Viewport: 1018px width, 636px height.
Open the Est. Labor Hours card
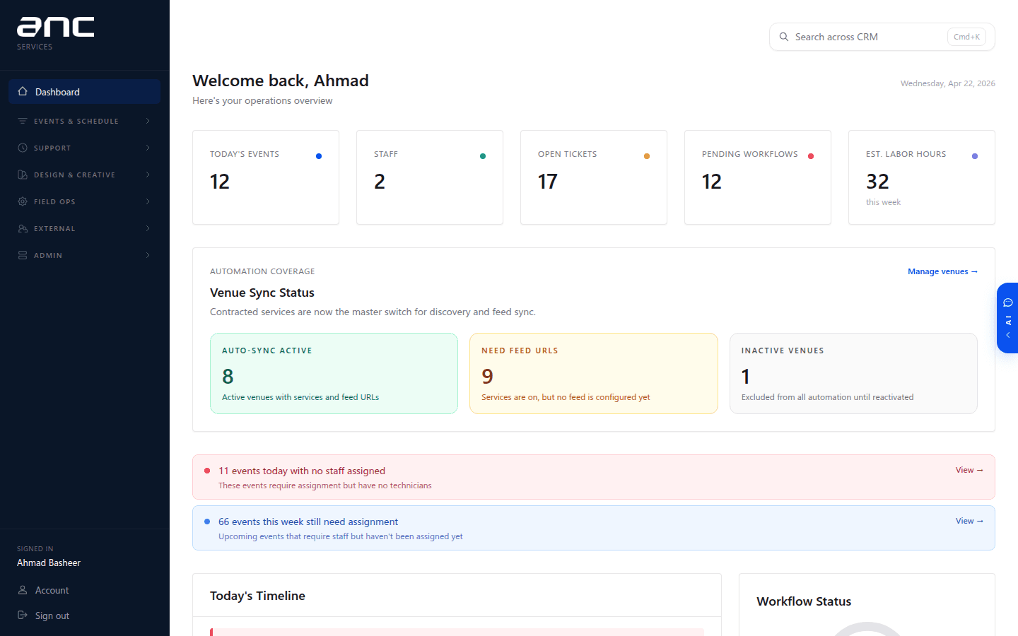point(922,177)
